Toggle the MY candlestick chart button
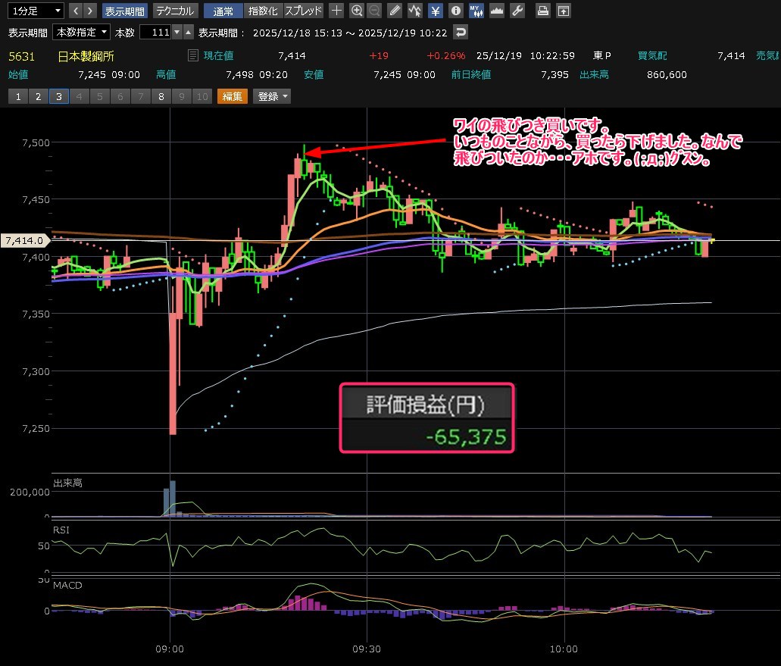This screenshot has height=666, width=781. (x=476, y=11)
